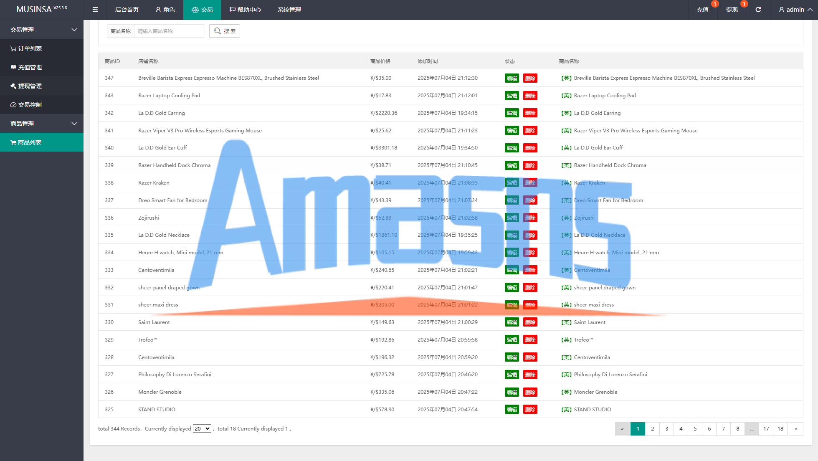Expand the admin user menu
The width and height of the screenshot is (818, 461).
(795, 10)
